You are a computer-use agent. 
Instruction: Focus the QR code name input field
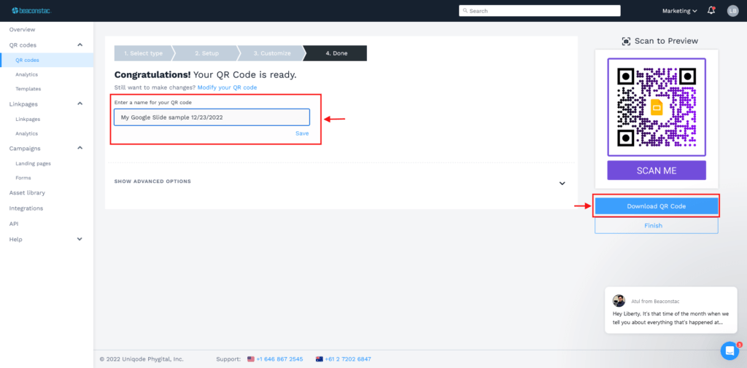[212, 117]
